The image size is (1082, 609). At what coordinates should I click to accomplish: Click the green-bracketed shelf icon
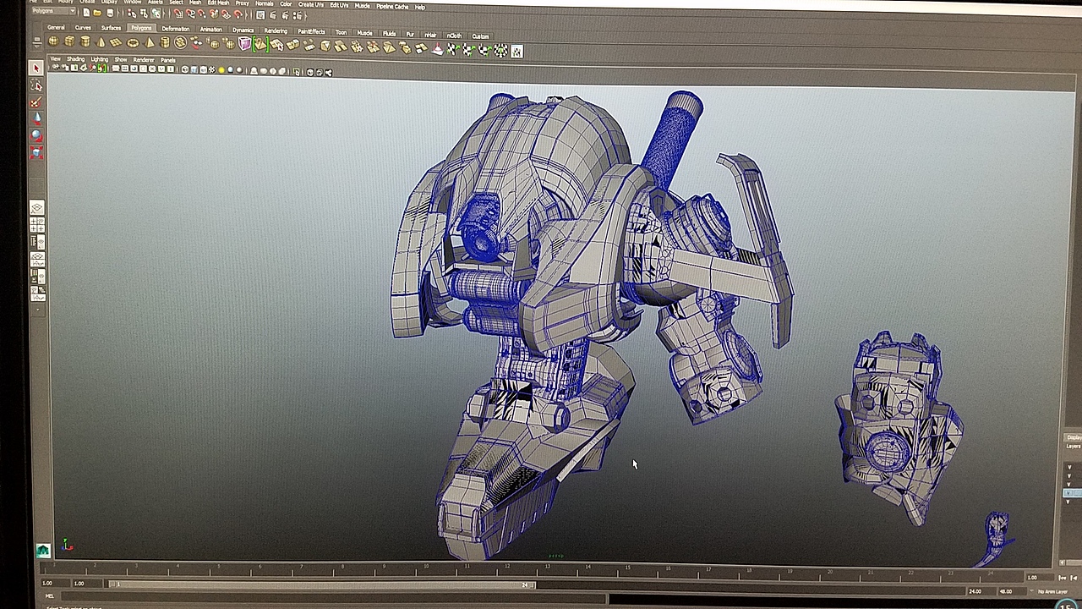[261, 44]
